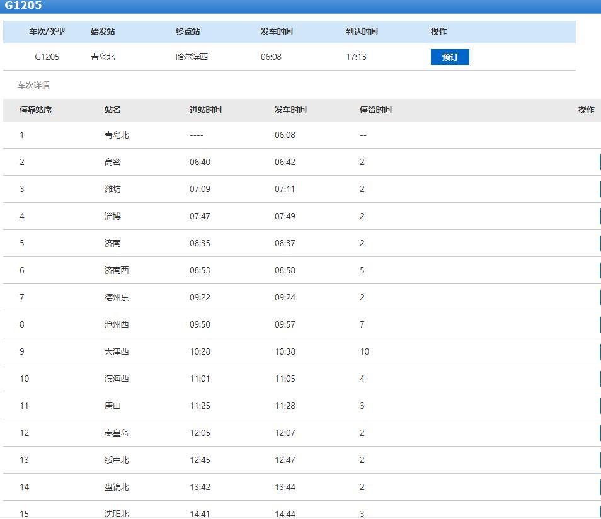Click the 德州东 station name
The width and height of the screenshot is (601, 519).
tap(117, 297)
